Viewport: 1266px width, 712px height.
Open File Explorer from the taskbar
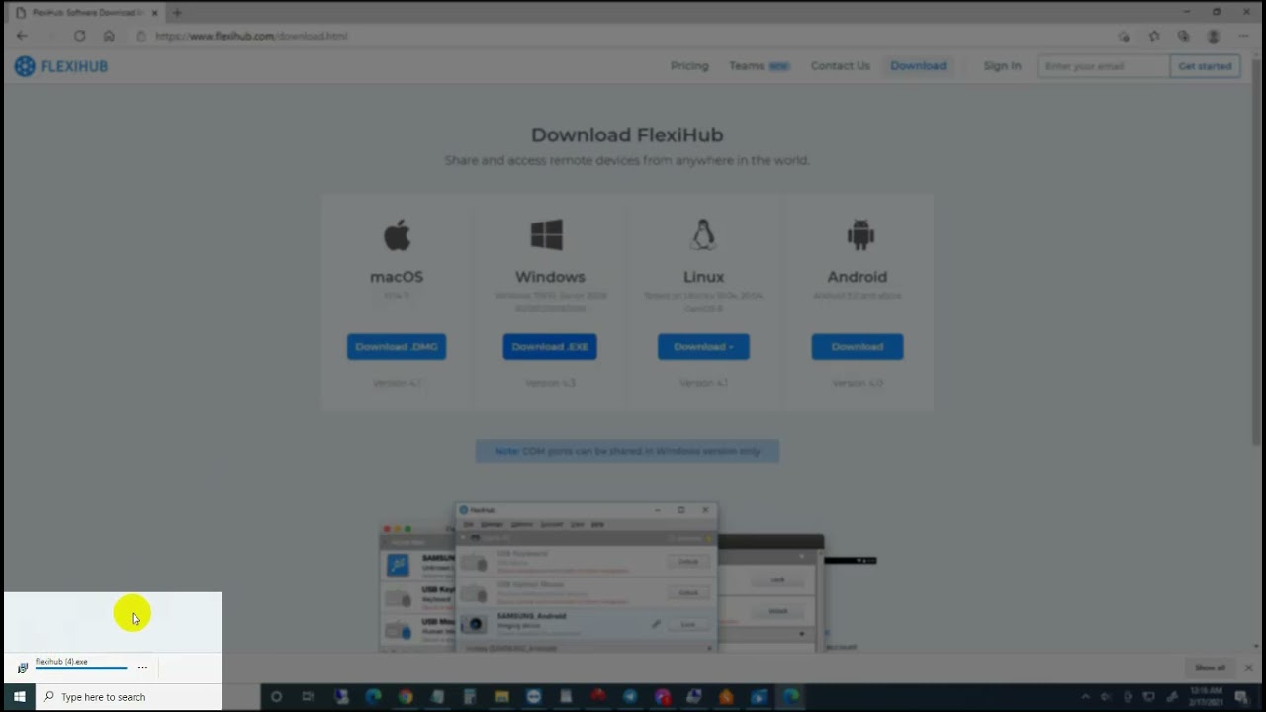501,697
